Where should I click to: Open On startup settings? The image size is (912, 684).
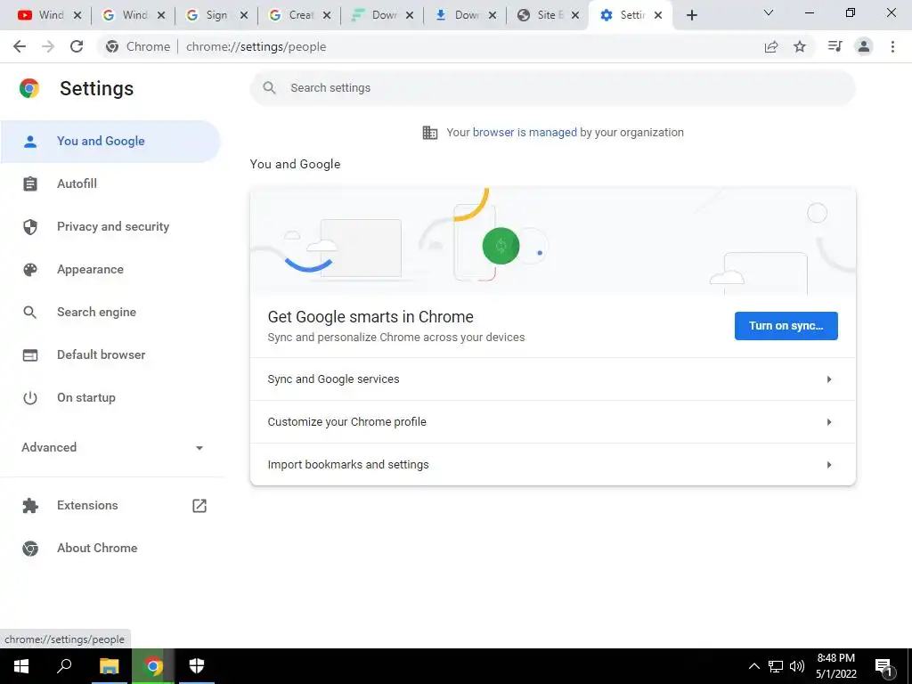tap(110, 398)
